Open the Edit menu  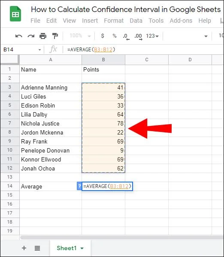pyautogui.click(x=51, y=21)
